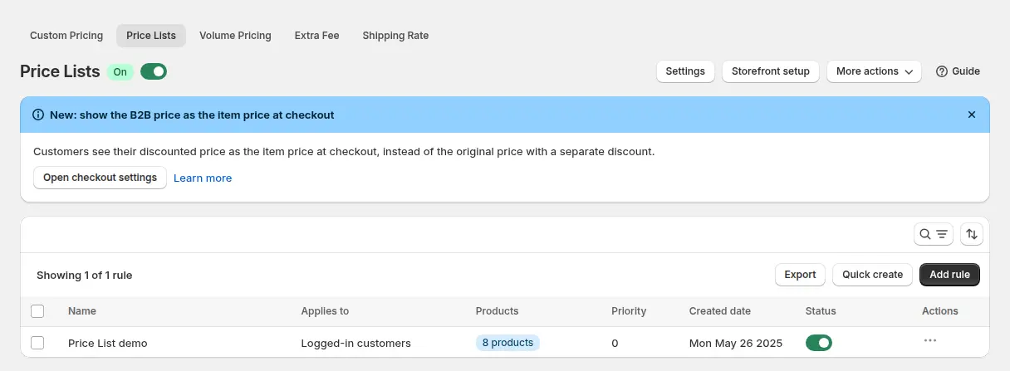
Task: Click the Priority column header
Action: pos(629,311)
